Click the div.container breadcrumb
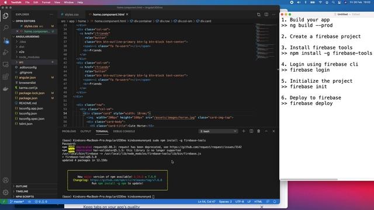Image resolution: width=374 pixels, height=210 pixels. point(141,21)
